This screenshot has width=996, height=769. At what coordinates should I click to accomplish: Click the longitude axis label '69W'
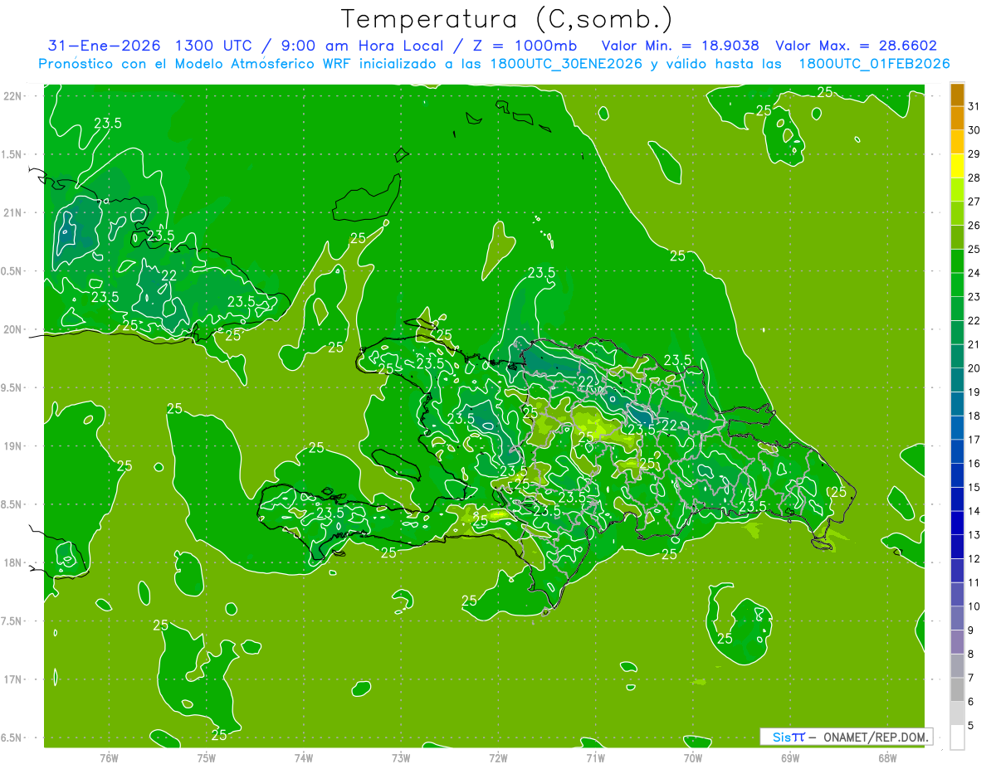790,757
